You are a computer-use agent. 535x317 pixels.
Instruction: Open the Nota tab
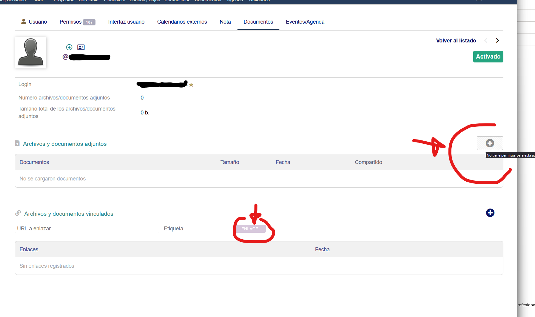(x=225, y=22)
